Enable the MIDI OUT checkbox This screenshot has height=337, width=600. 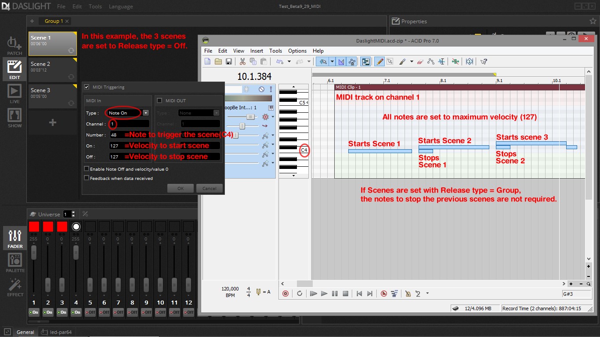click(x=159, y=100)
